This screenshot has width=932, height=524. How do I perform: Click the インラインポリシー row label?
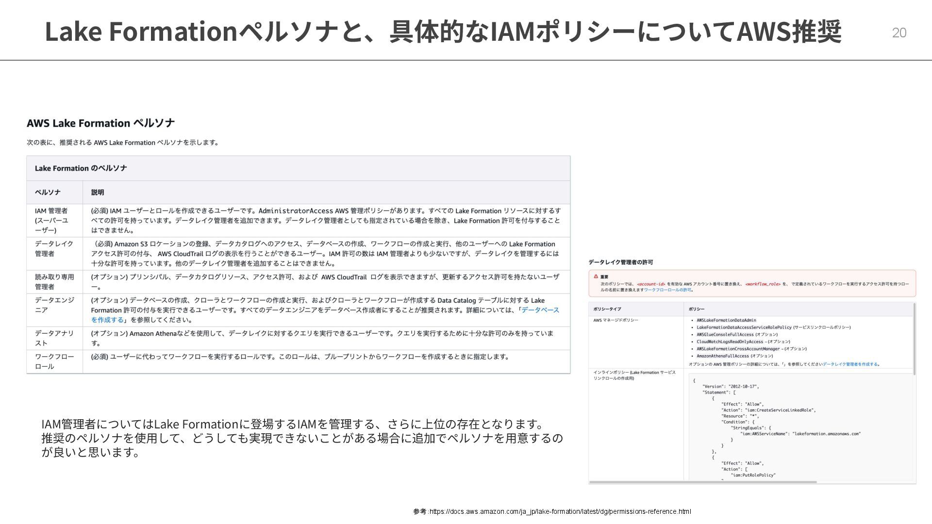coord(634,376)
